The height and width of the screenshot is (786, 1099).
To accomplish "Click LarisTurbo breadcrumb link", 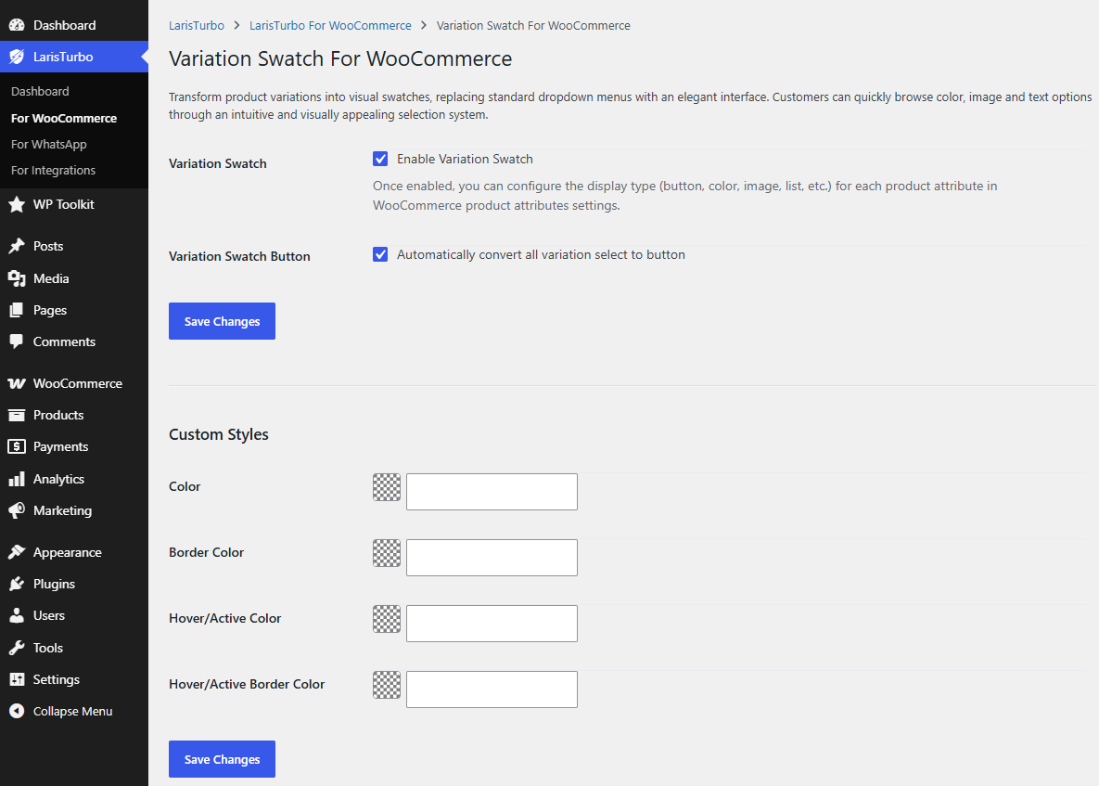I will click(197, 25).
